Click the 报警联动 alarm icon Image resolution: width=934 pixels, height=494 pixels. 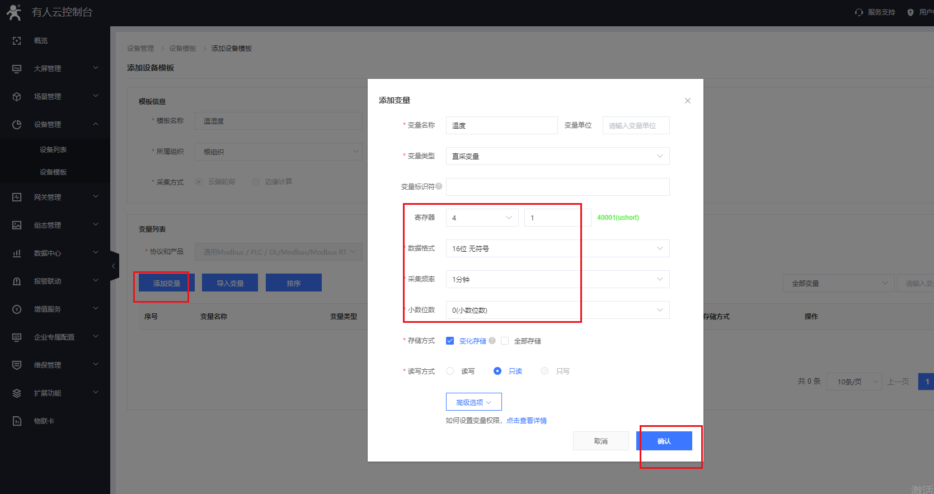(17, 281)
